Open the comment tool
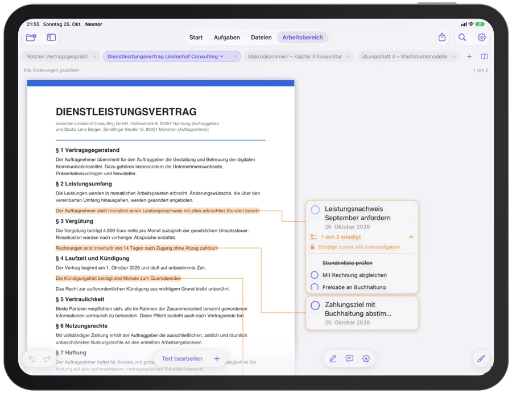 pos(349,359)
